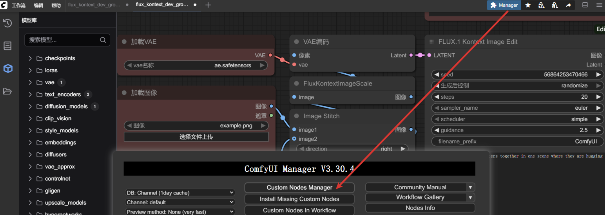Screen dimensions: 605x215
Task: Open the 工作流 menu
Action: [x=18, y=5]
